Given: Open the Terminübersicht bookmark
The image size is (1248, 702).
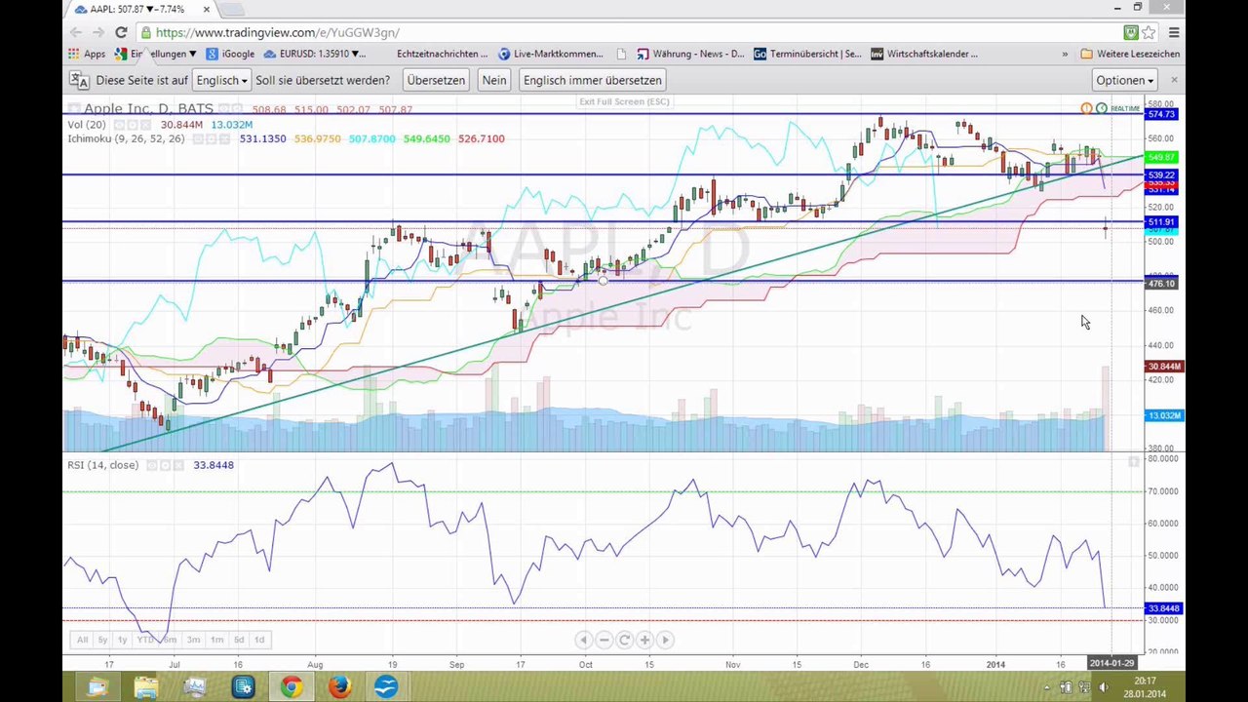Looking at the screenshot, I should click(x=807, y=54).
